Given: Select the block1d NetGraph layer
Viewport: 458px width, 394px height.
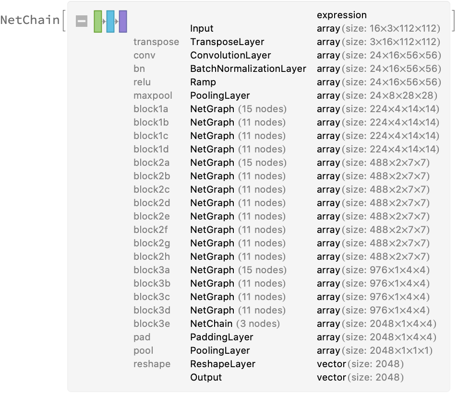Looking at the screenshot, I should coord(238,149).
